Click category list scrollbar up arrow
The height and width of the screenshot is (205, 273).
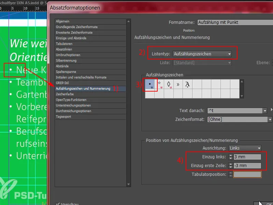pyautogui.click(x=129, y=21)
